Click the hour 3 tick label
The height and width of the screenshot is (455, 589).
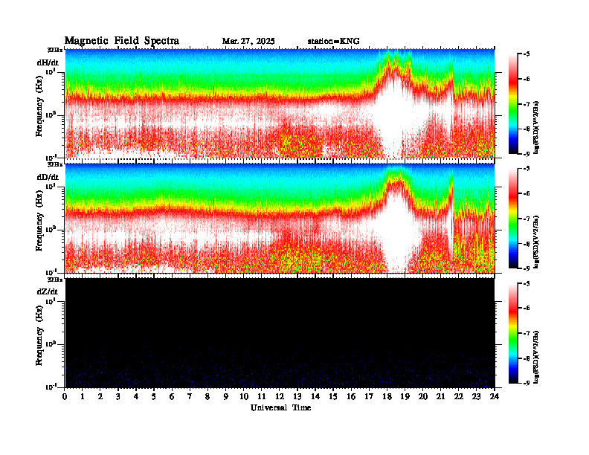[118, 396]
